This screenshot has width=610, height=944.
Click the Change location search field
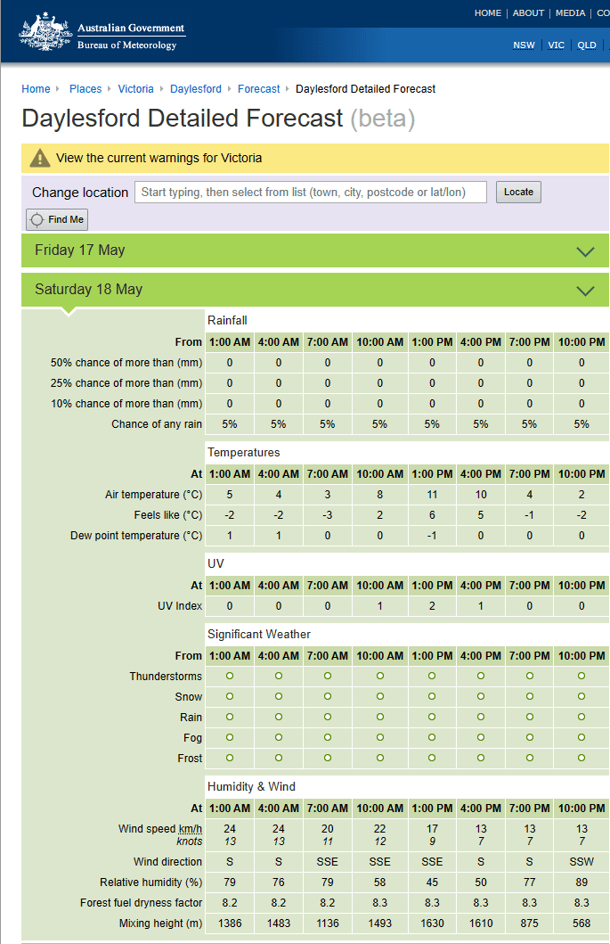coord(311,192)
